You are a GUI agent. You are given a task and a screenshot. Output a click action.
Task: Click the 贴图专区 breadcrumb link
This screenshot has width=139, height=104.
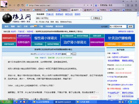[30, 32]
